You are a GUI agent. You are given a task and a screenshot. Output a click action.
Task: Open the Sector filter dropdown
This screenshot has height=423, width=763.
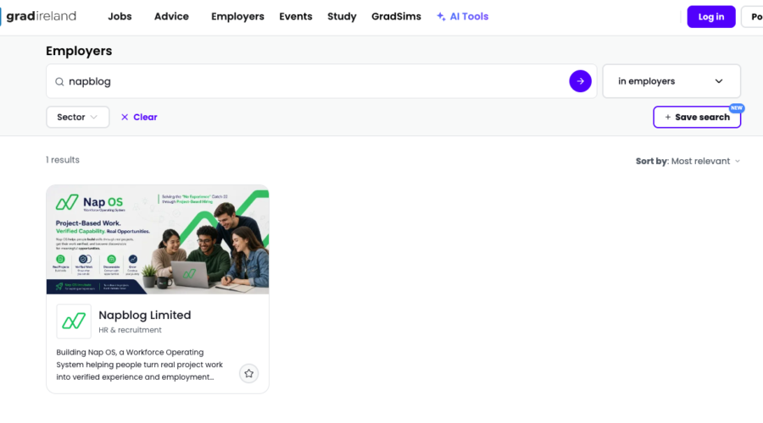pyautogui.click(x=78, y=117)
